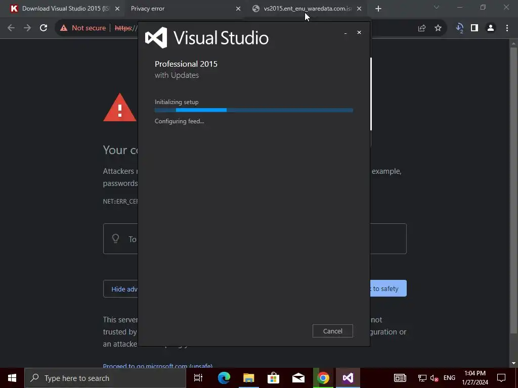Click the Chrome address bar URL
Image resolution: width=518 pixels, height=388 pixels.
point(126,28)
